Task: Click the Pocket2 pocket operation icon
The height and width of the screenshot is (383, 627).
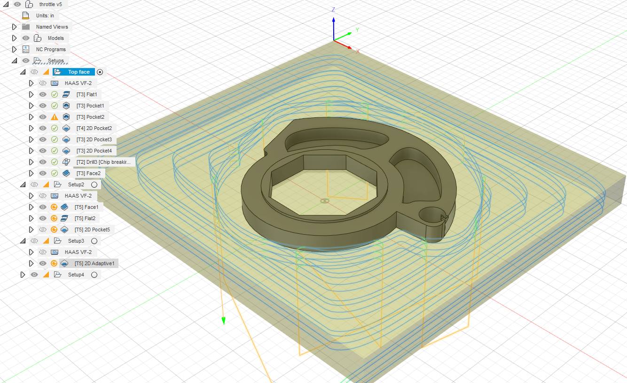Action: click(66, 117)
